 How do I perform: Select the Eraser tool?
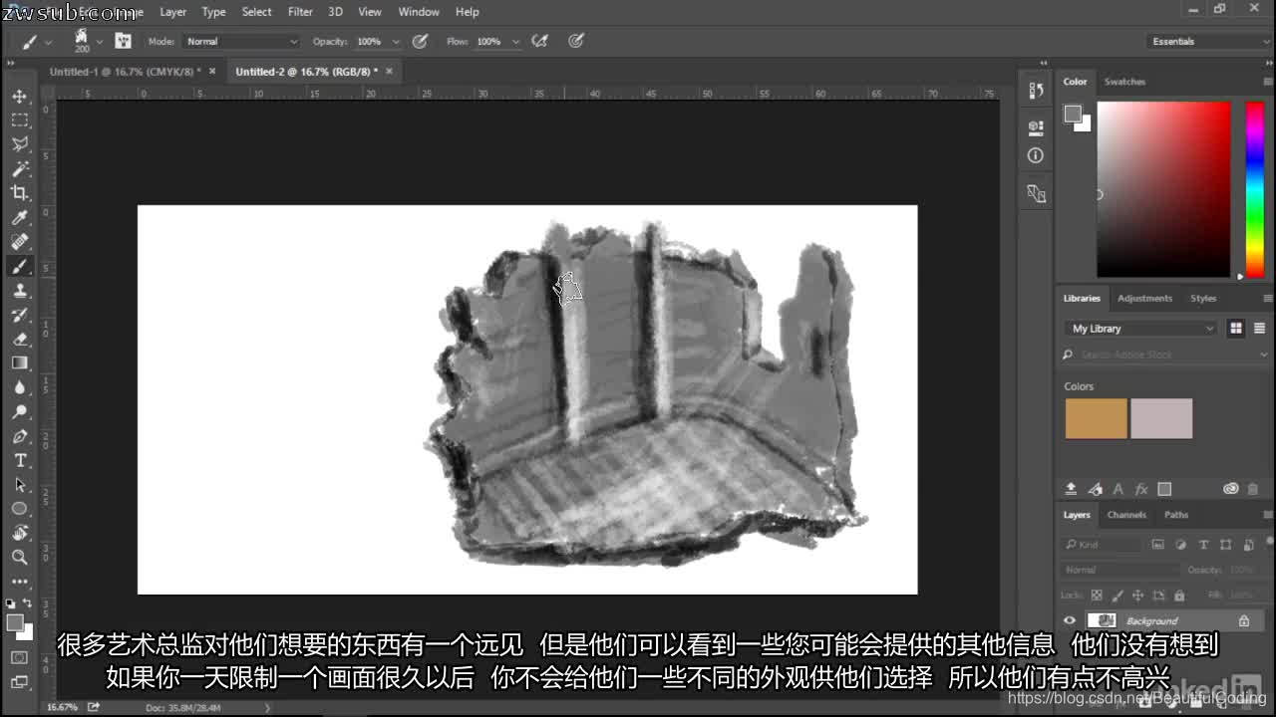click(20, 339)
